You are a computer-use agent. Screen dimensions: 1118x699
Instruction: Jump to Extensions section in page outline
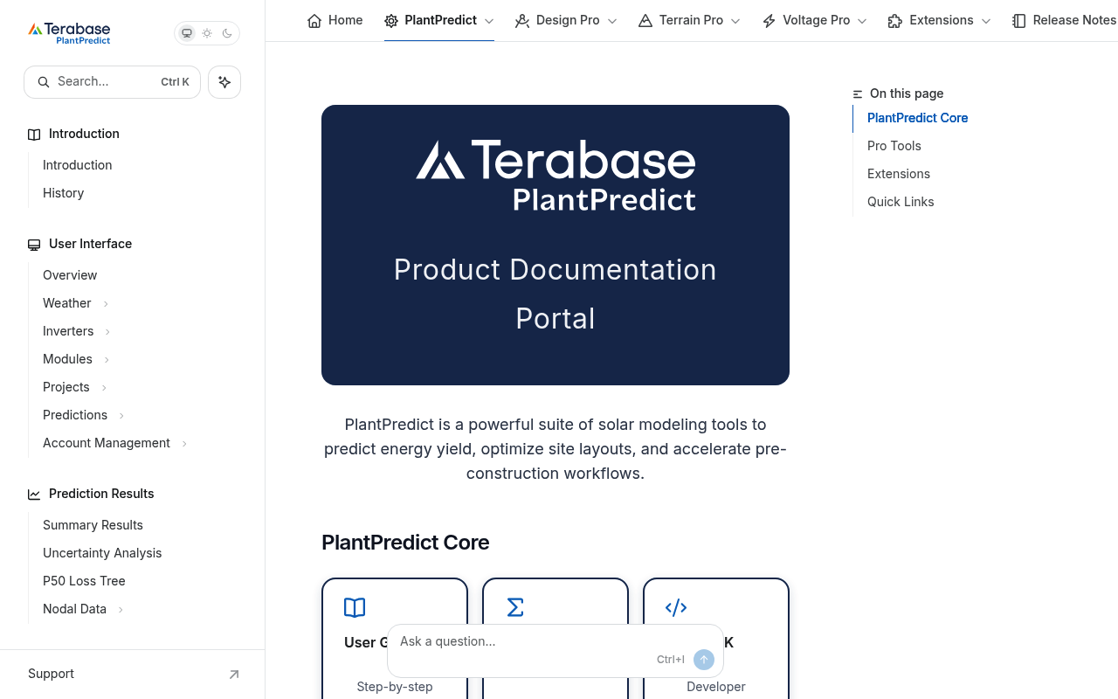tap(898, 174)
